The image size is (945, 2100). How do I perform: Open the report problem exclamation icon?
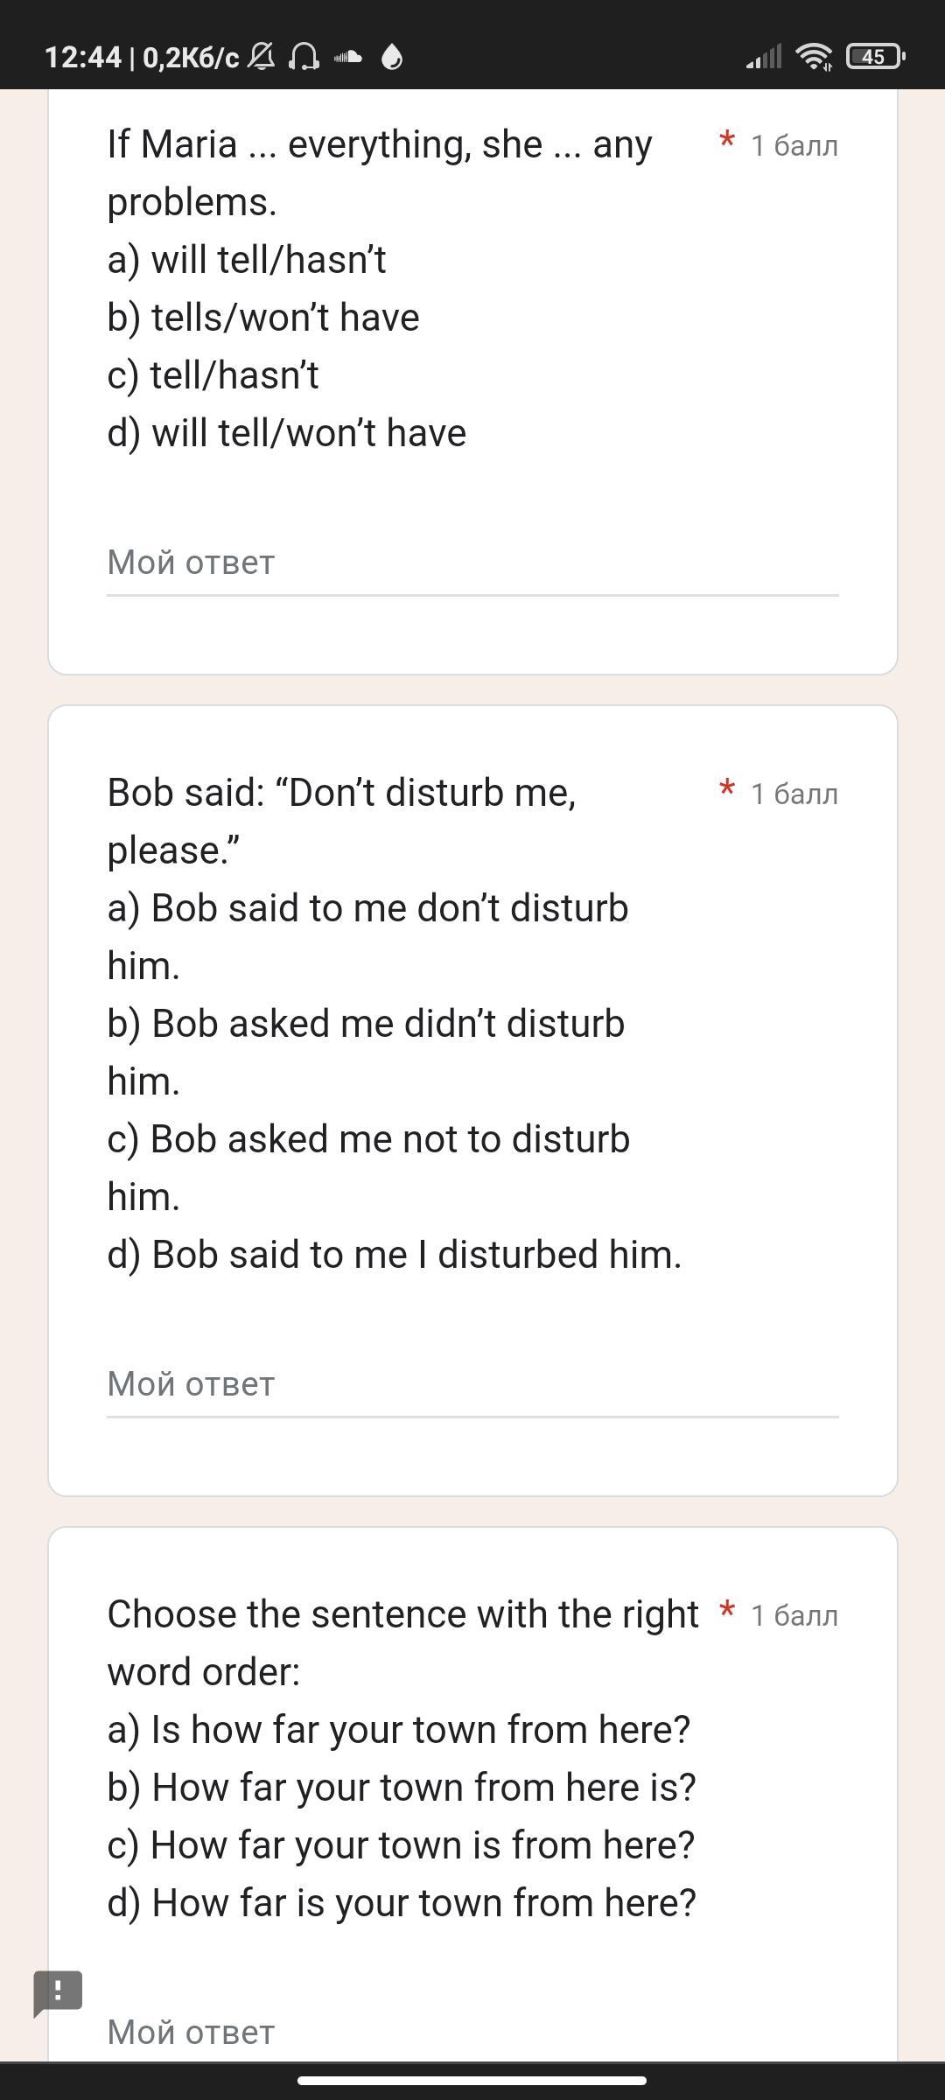(58, 1993)
